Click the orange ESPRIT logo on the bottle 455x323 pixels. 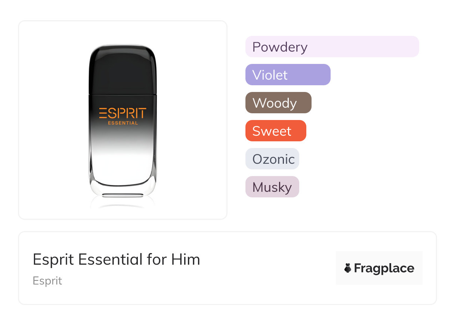tap(123, 113)
